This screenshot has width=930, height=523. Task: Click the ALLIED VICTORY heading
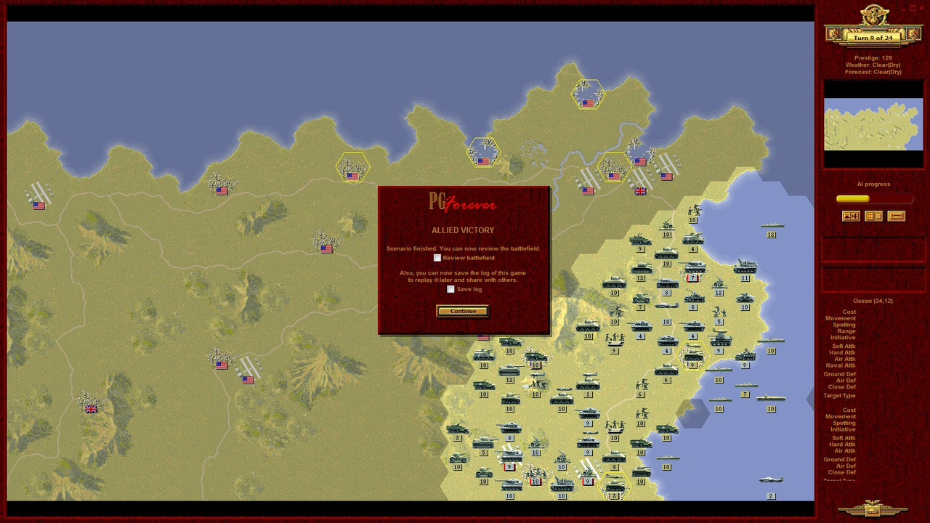(463, 230)
